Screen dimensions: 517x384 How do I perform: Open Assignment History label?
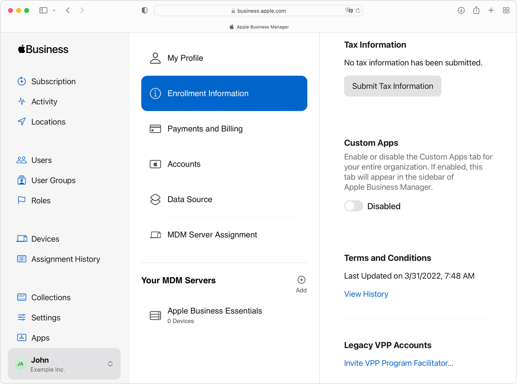(x=66, y=259)
